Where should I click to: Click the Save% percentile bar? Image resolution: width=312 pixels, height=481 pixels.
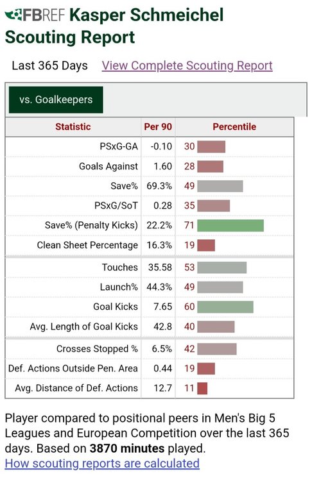click(220, 186)
